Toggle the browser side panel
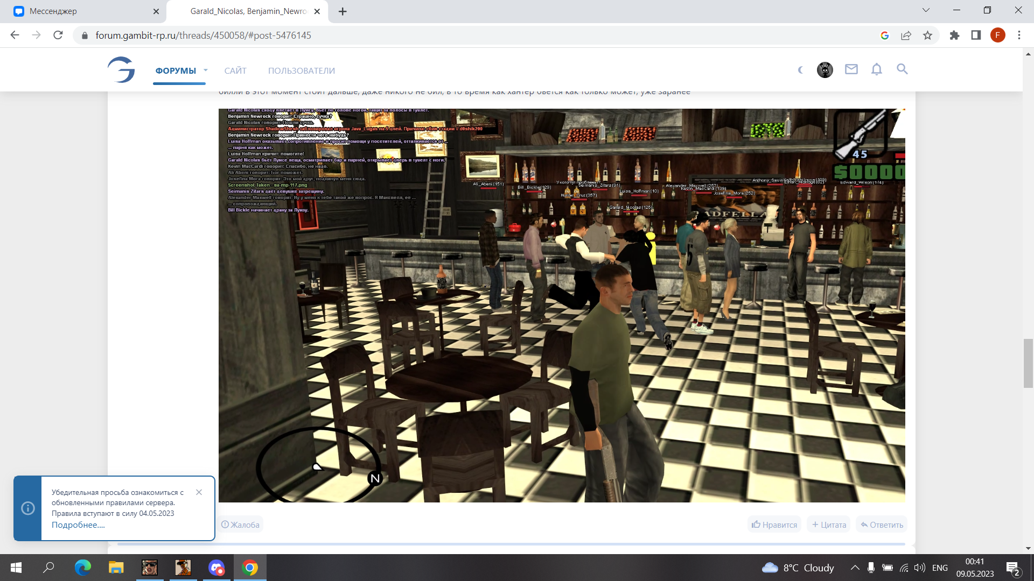 coord(976,36)
